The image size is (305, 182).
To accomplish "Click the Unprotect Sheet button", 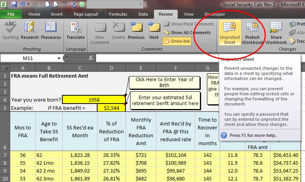I will click(230, 33).
